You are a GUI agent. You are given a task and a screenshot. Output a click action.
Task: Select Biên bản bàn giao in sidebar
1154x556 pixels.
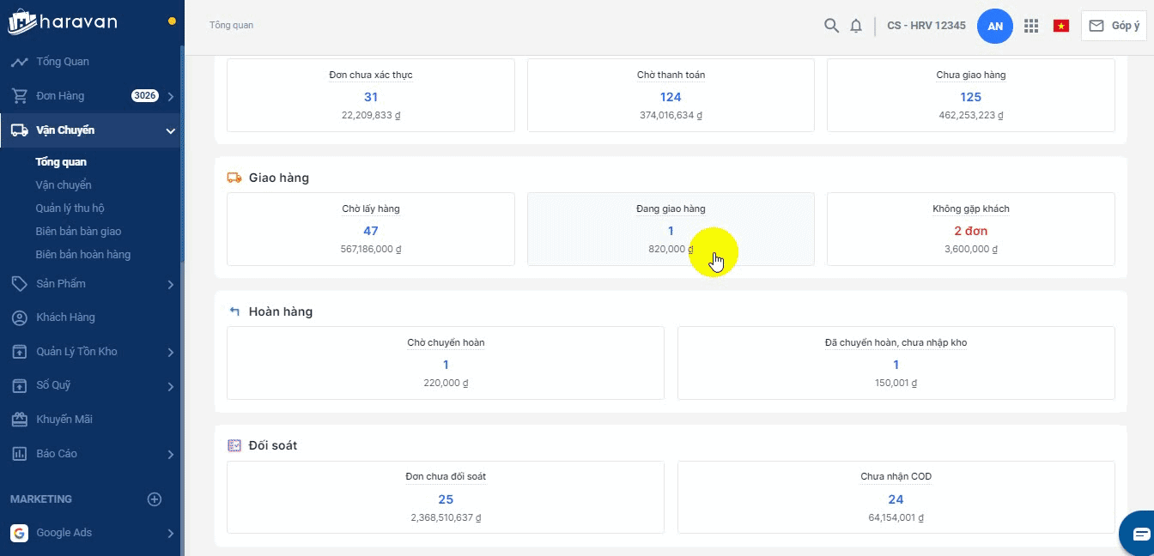pos(78,231)
